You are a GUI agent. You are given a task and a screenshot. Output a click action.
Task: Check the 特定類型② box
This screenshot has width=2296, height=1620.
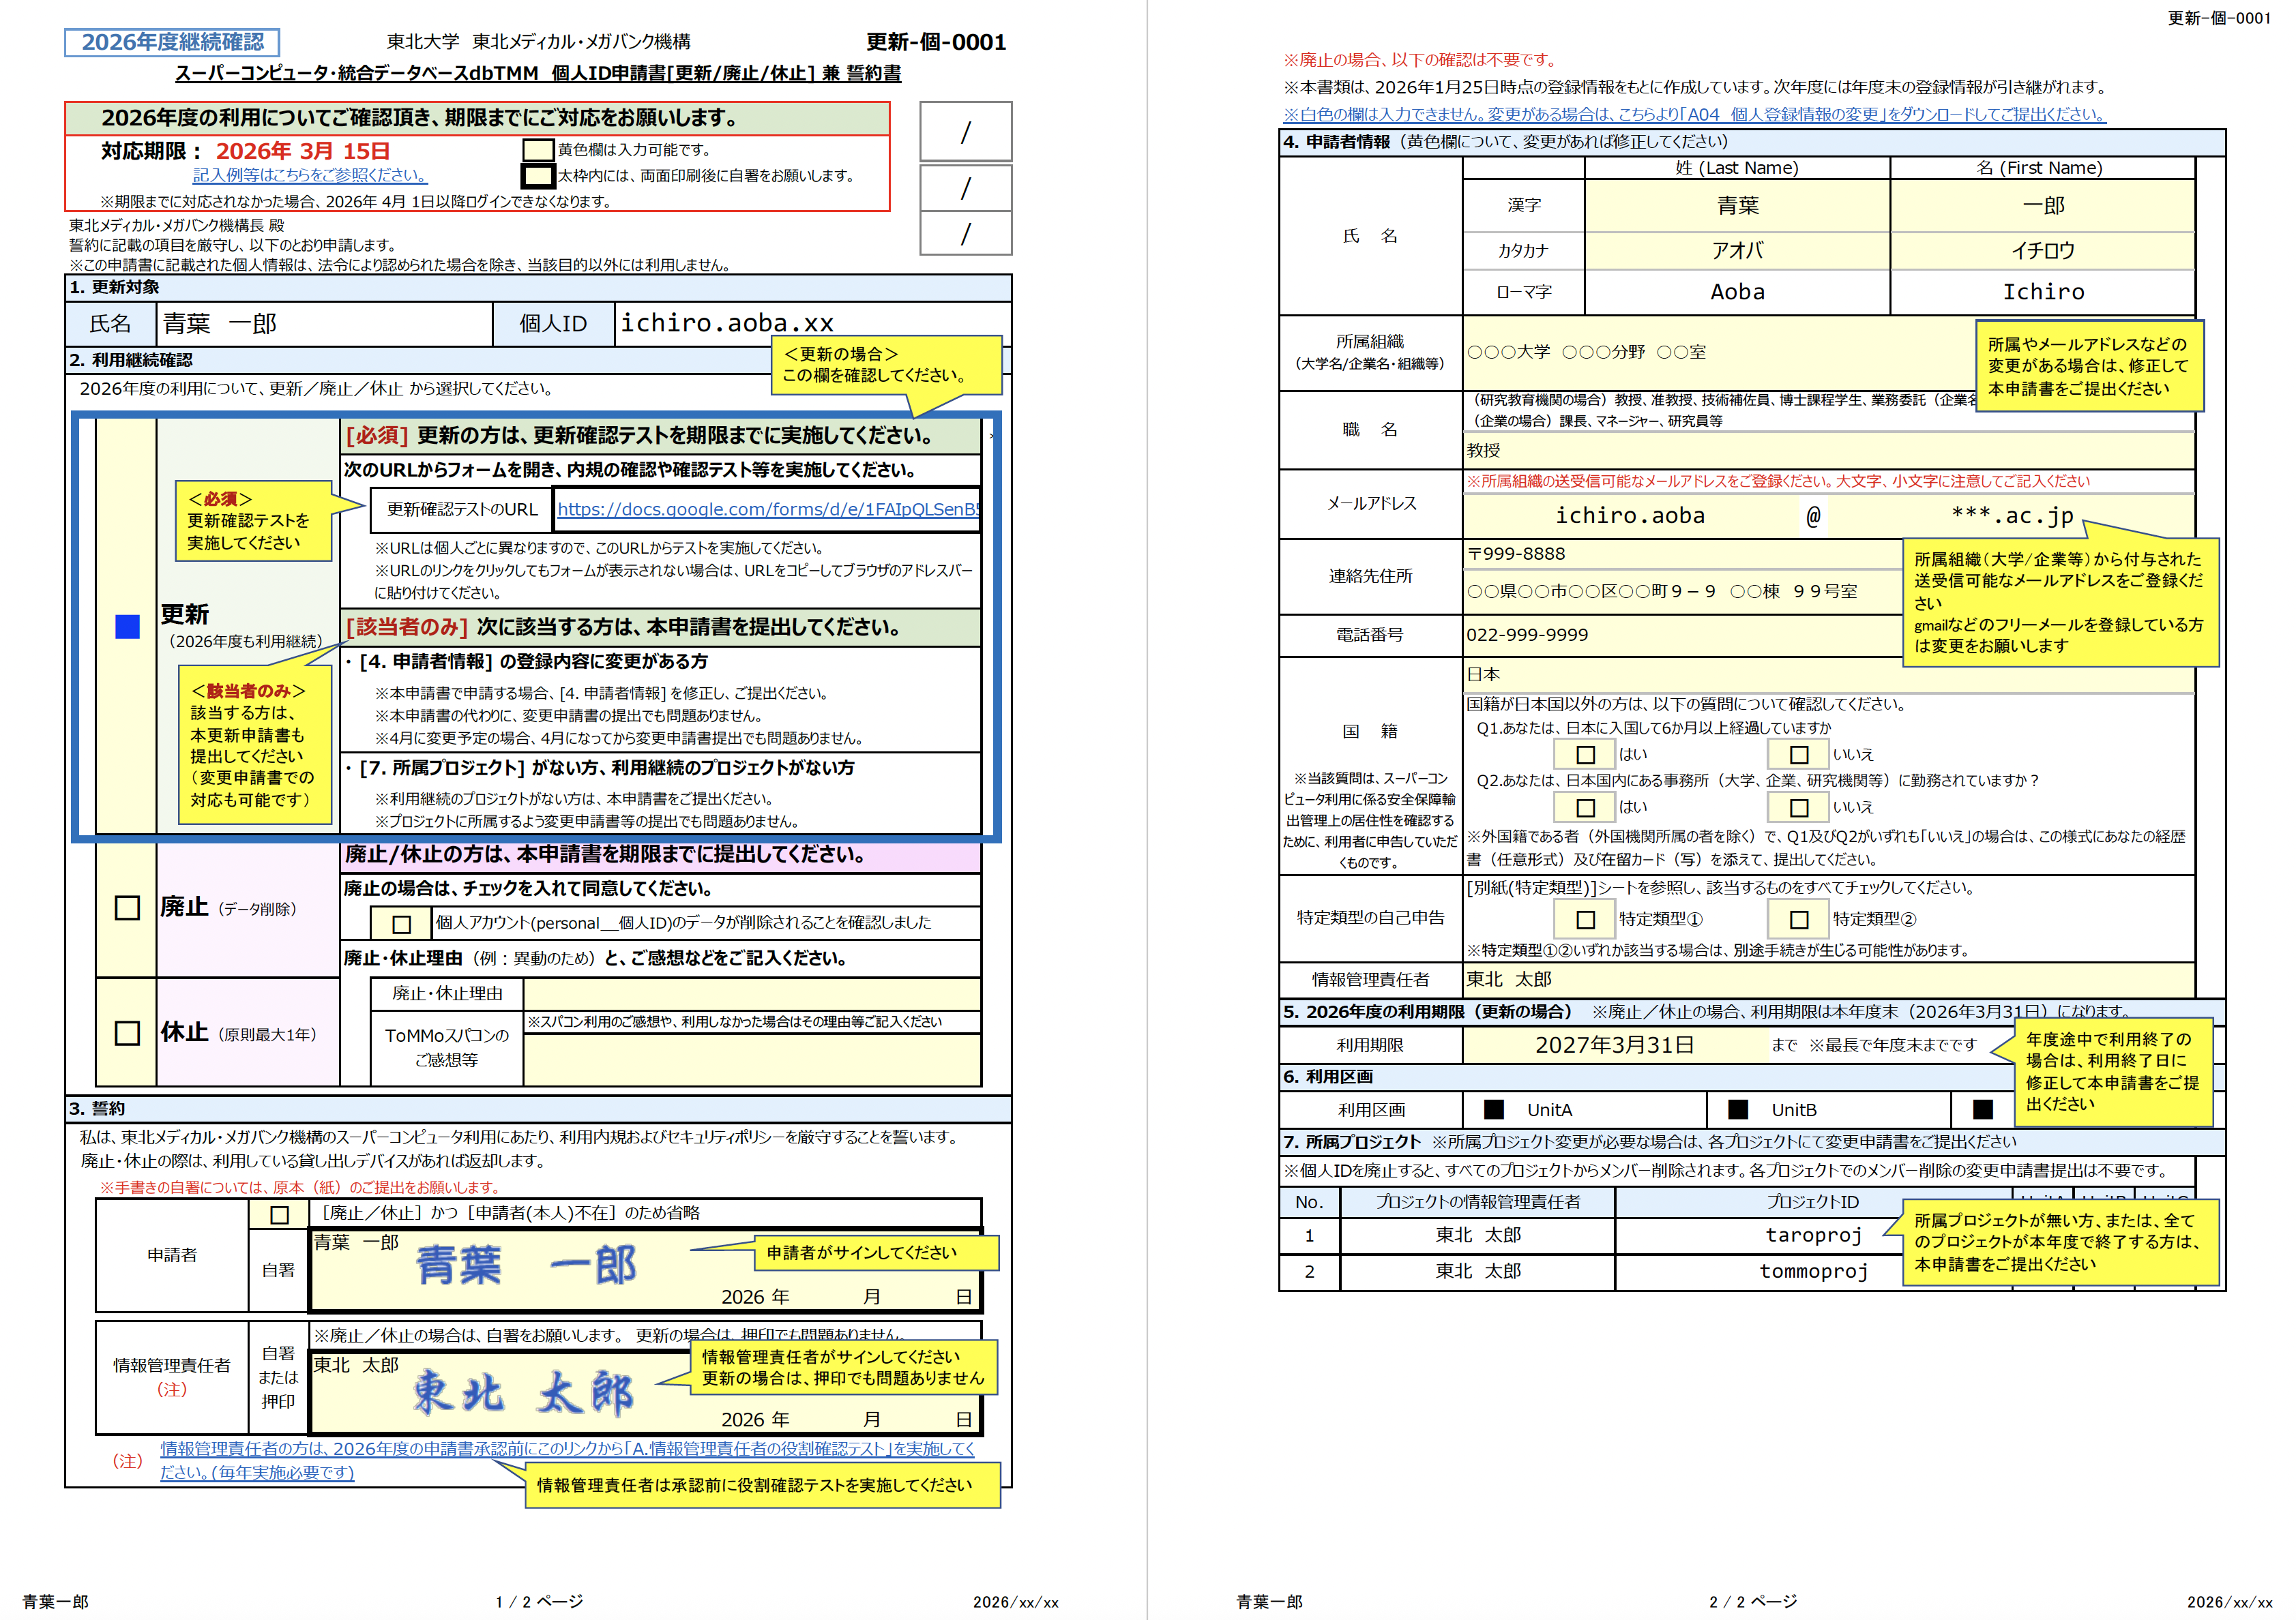(x=1798, y=920)
